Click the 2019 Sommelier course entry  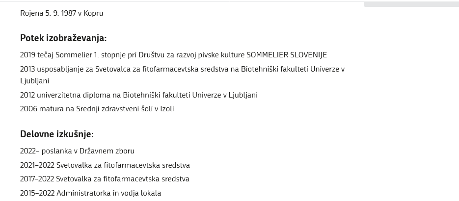[173, 55]
